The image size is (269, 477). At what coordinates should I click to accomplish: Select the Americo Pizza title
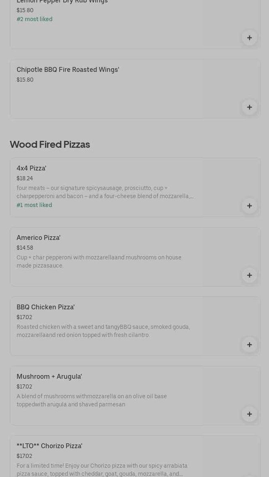coord(38,237)
